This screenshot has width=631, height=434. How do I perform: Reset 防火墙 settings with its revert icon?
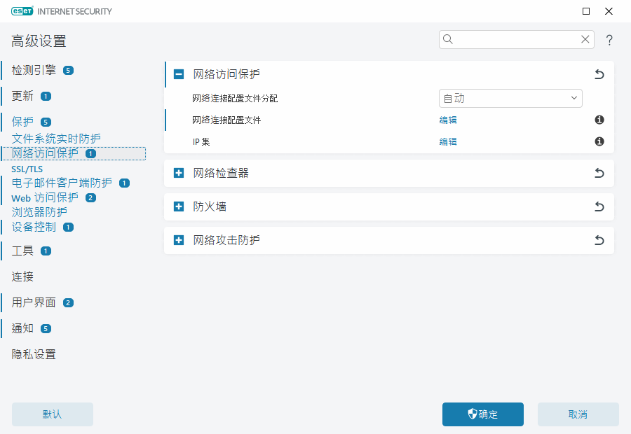click(x=599, y=206)
